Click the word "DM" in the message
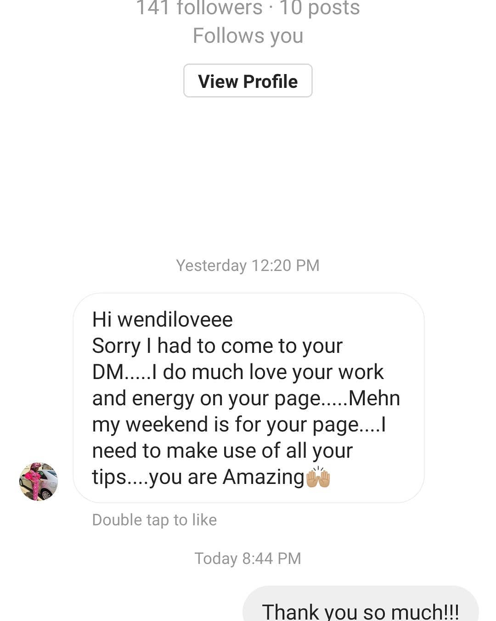Image resolution: width=496 pixels, height=621 pixels. pyautogui.click(x=107, y=372)
